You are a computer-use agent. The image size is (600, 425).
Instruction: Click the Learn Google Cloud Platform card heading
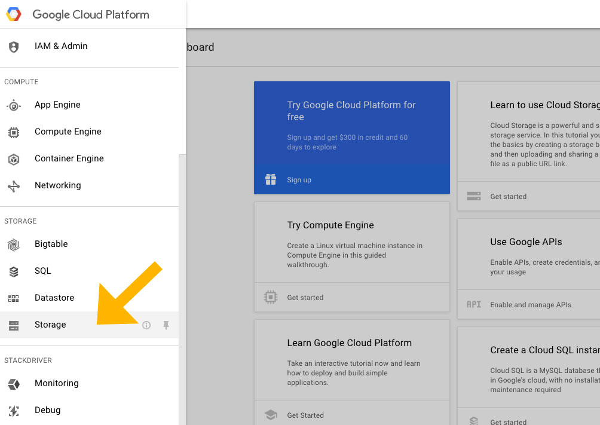point(350,343)
